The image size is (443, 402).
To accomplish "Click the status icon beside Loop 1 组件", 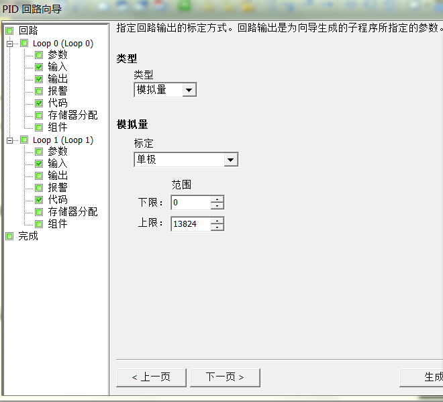I will click(39, 224).
